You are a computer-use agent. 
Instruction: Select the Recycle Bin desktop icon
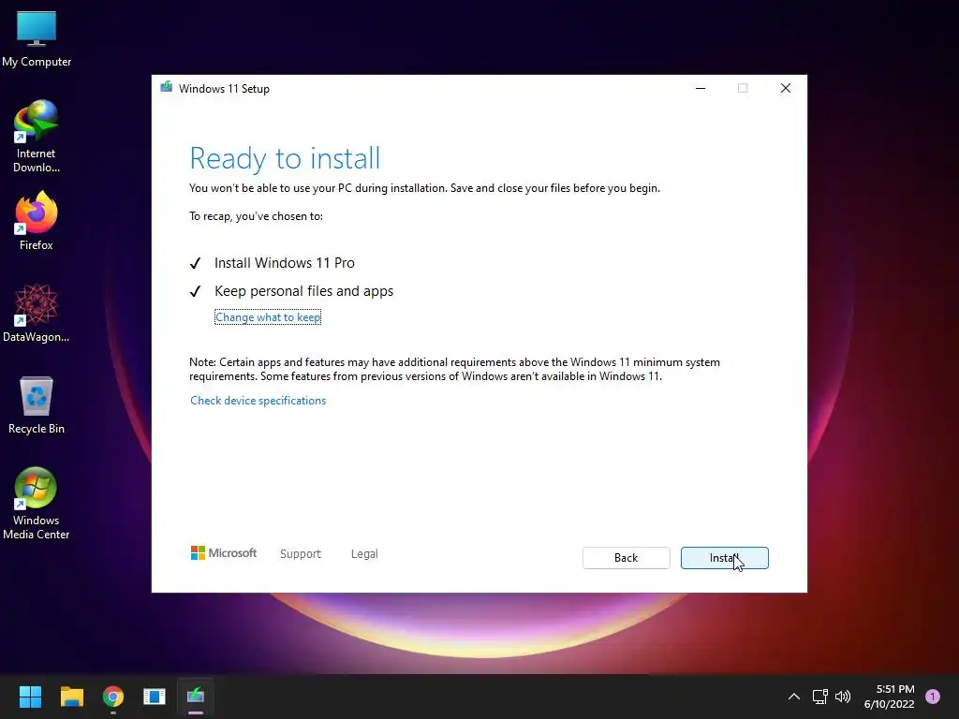click(37, 404)
